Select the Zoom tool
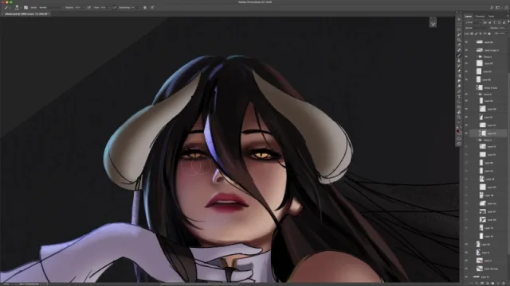This screenshot has height=286, width=510. 459,117
